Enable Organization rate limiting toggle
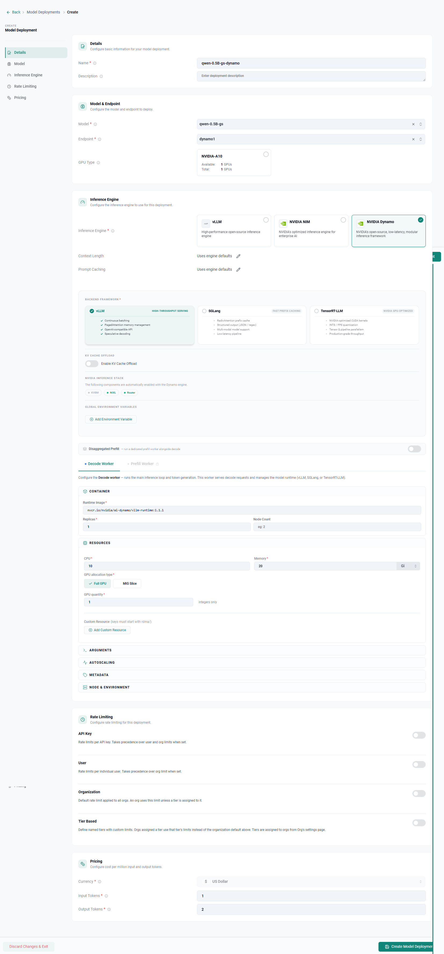 [419, 794]
